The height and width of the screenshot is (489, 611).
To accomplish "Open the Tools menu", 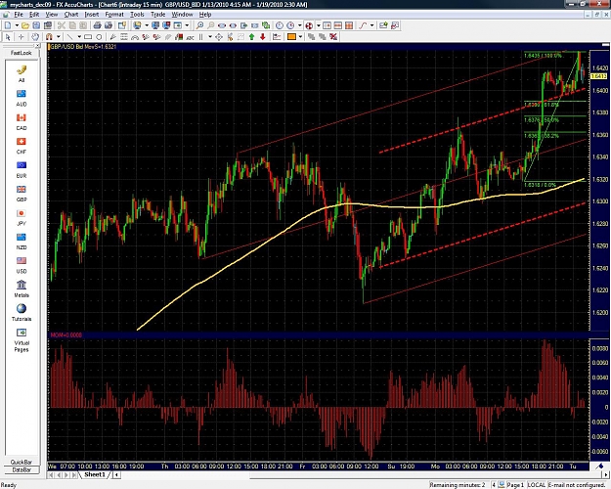I will click(137, 15).
